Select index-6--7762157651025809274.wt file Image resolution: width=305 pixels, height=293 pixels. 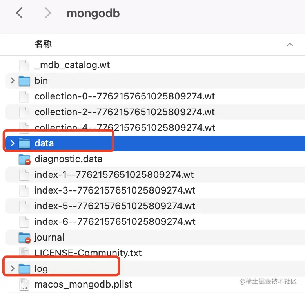click(115, 222)
